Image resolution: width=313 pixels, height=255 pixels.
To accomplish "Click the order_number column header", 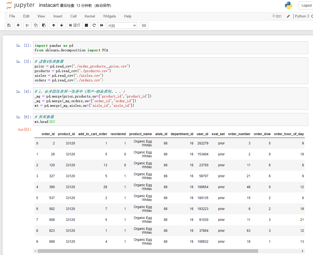I will 239,134.
